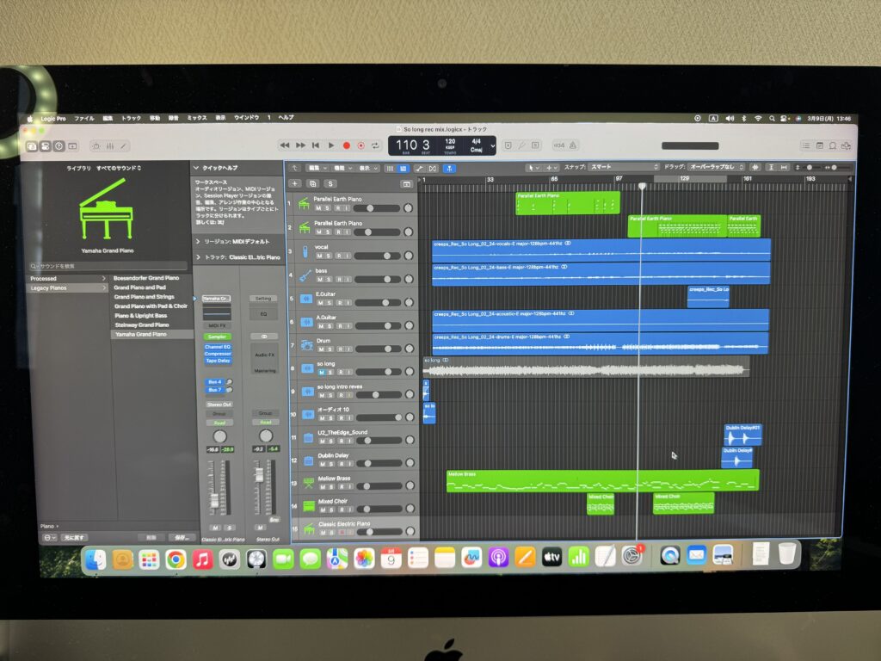Click the bass track guitar icon
This screenshot has width=881, height=661.
click(x=305, y=275)
